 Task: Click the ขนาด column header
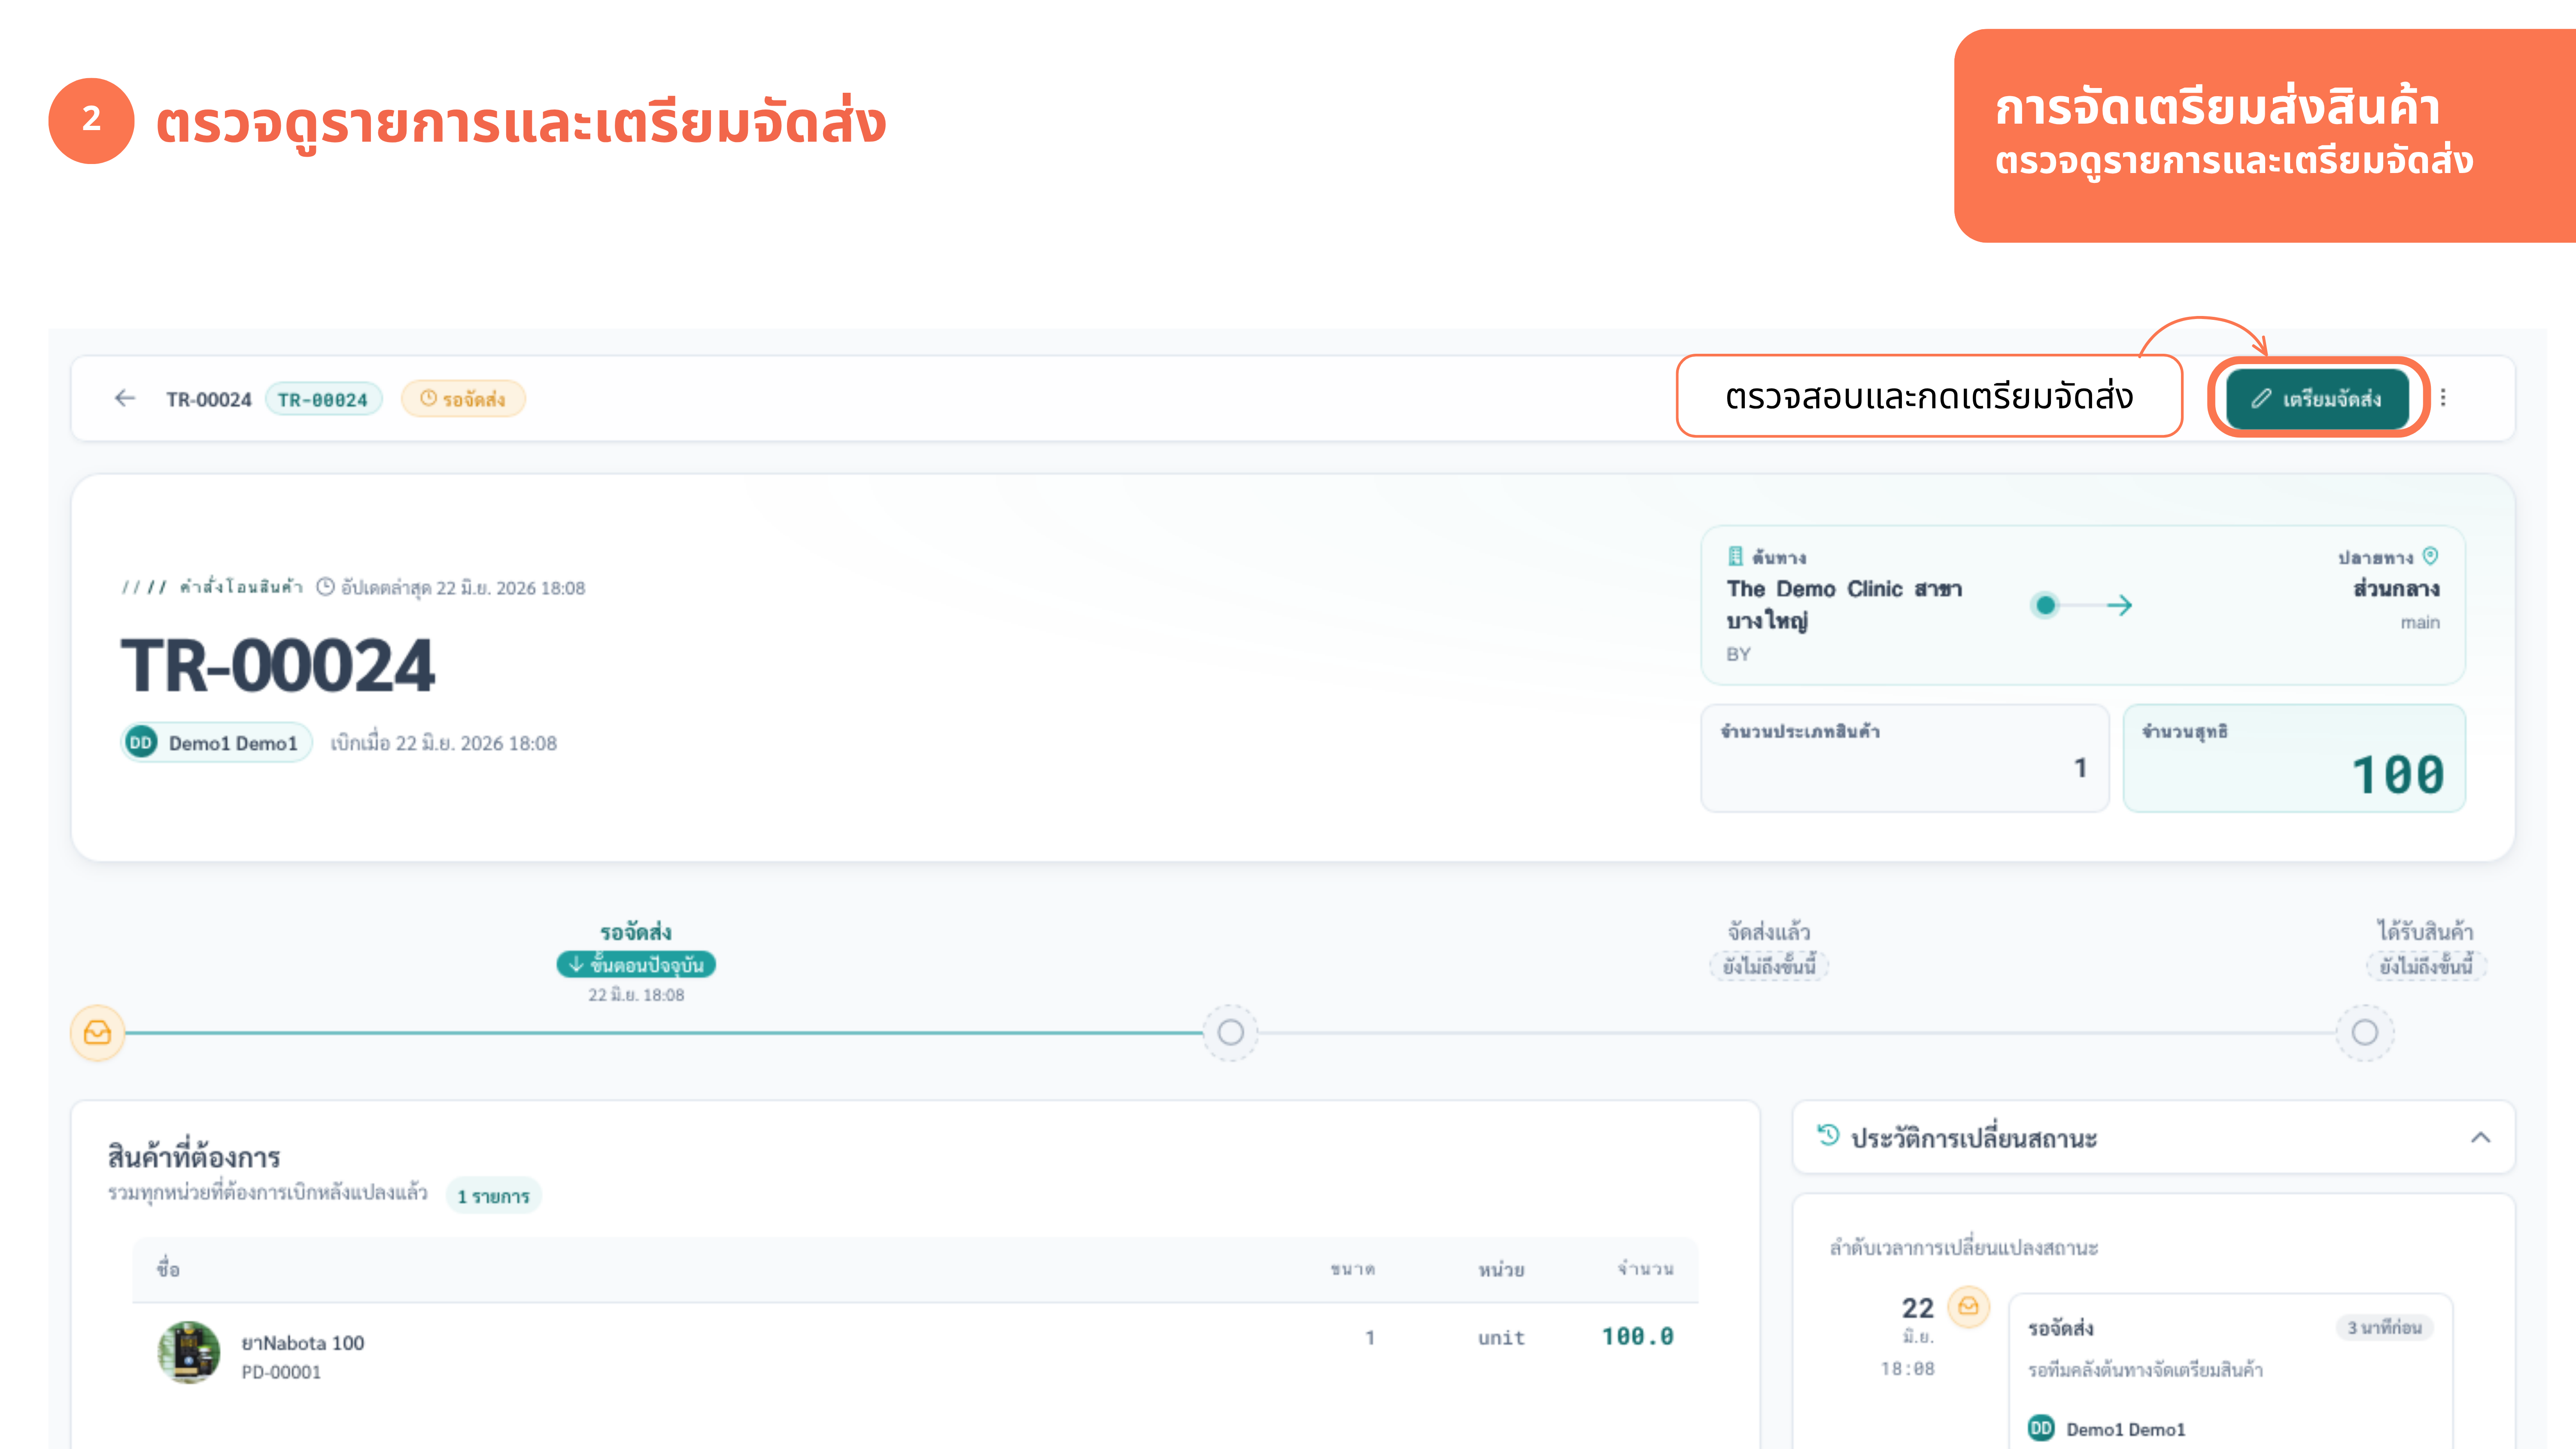tap(1352, 1269)
